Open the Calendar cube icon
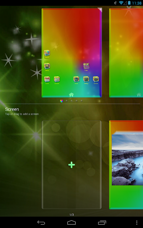Viewport: 143px width, 228px height. (x=57, y=79)
